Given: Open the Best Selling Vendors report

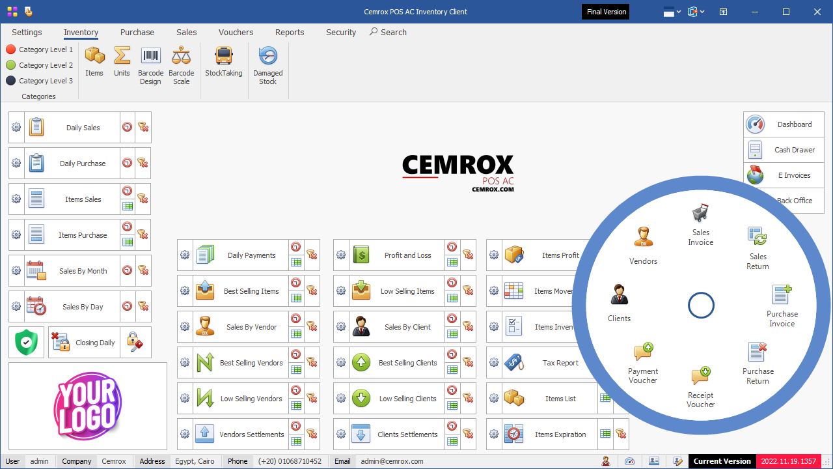Looking at the screenshot, I should click(241, 363).
